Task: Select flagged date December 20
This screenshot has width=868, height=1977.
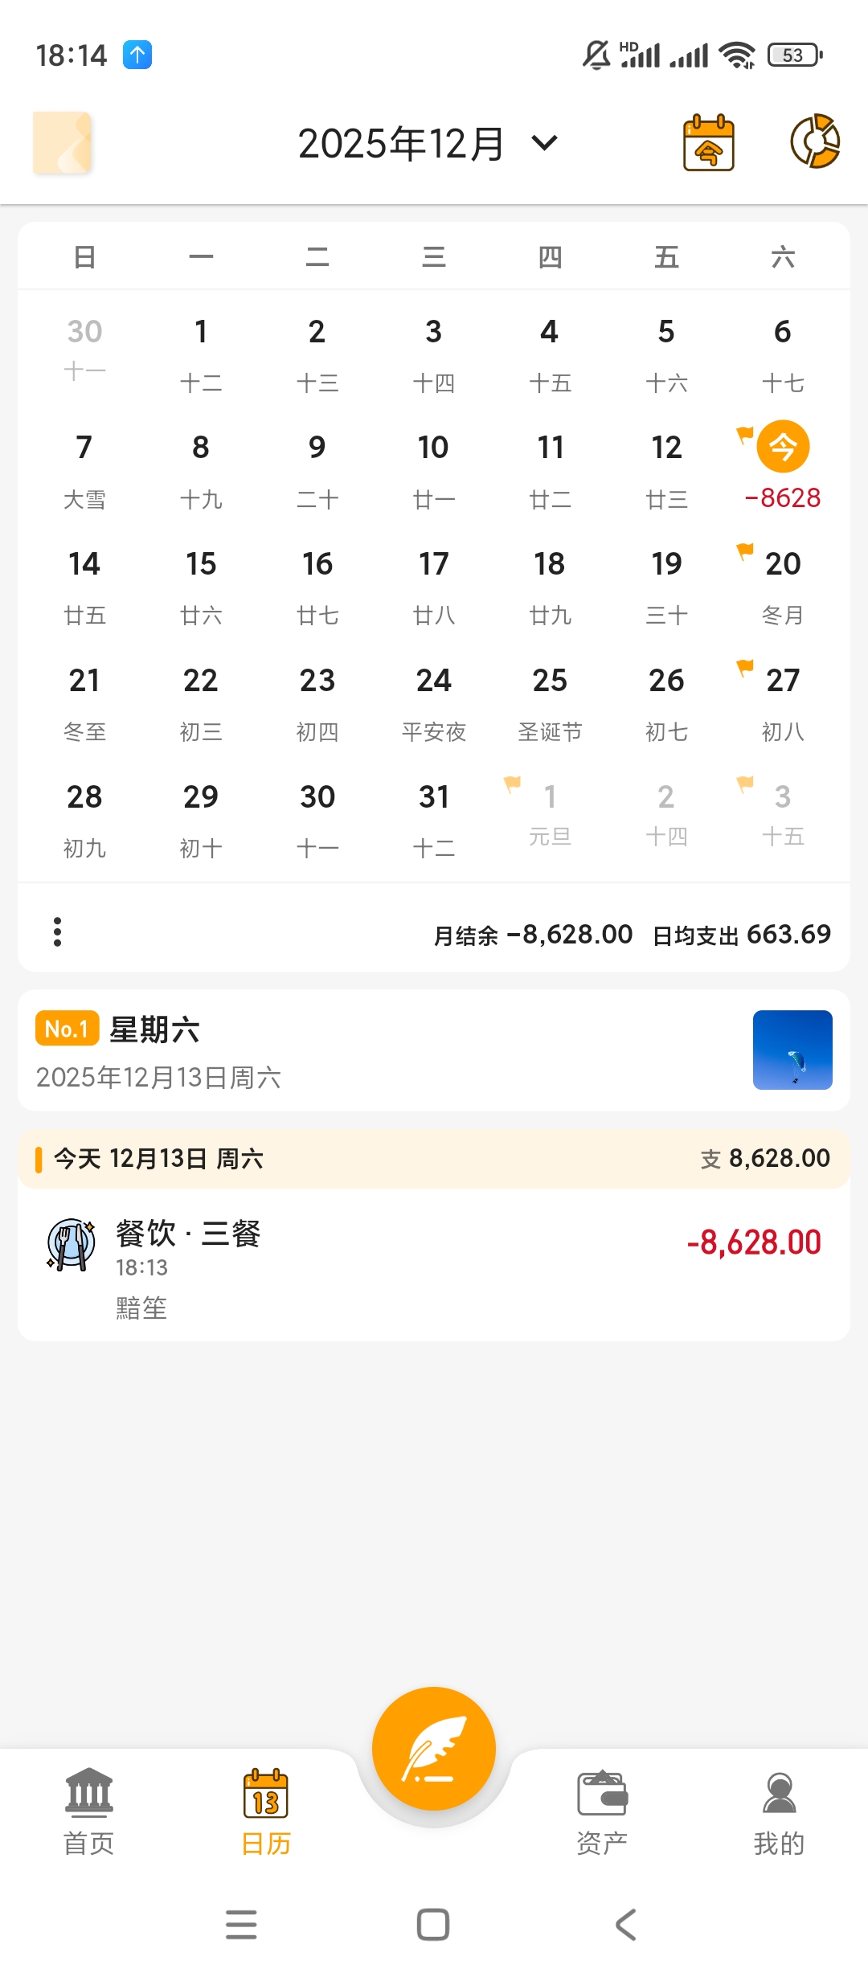Action: [783, 583]
